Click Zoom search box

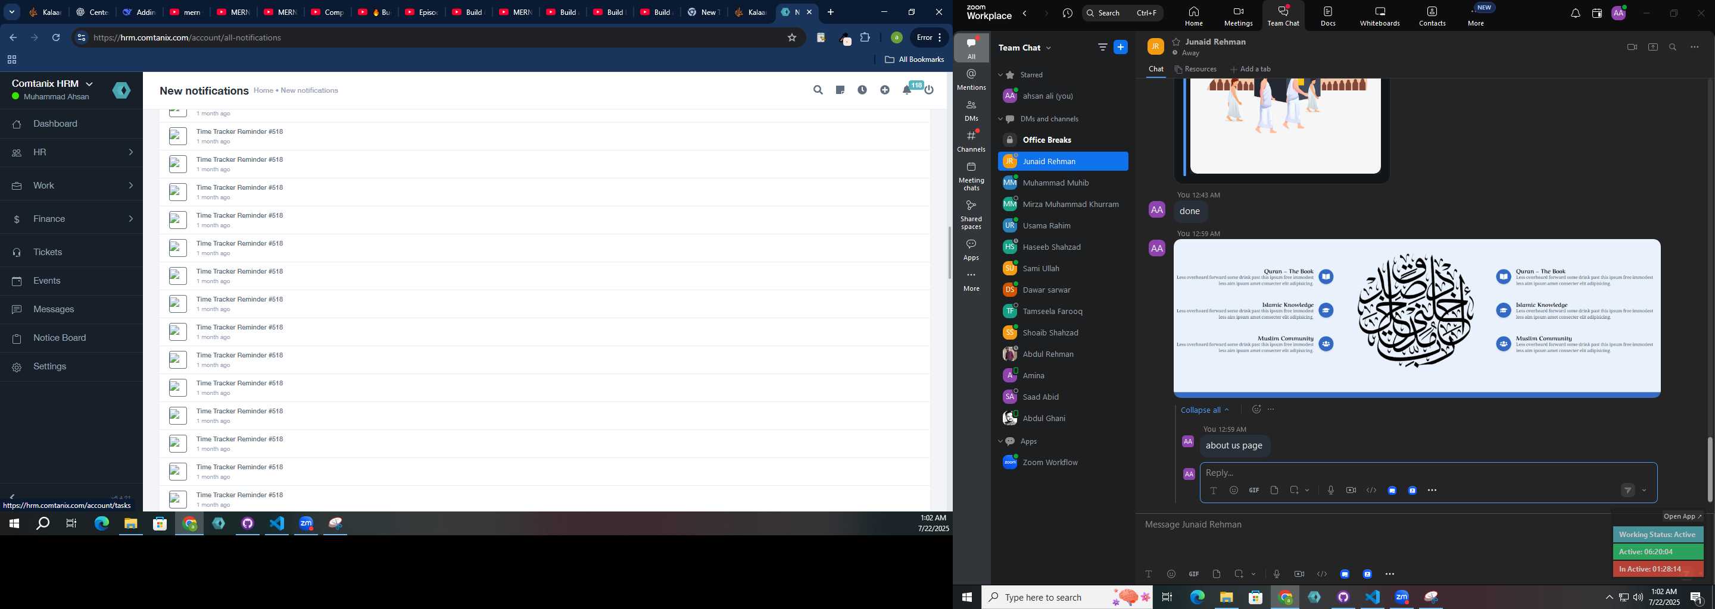point(1122,13)
